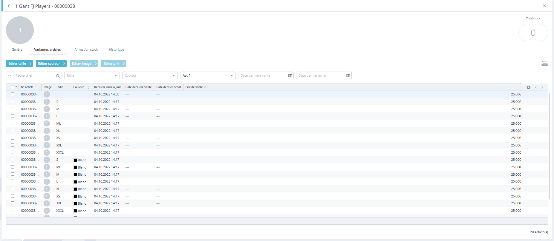
Task: Select the Variantes articles tab
Action: pyautogui.click(x=47, y=50)
